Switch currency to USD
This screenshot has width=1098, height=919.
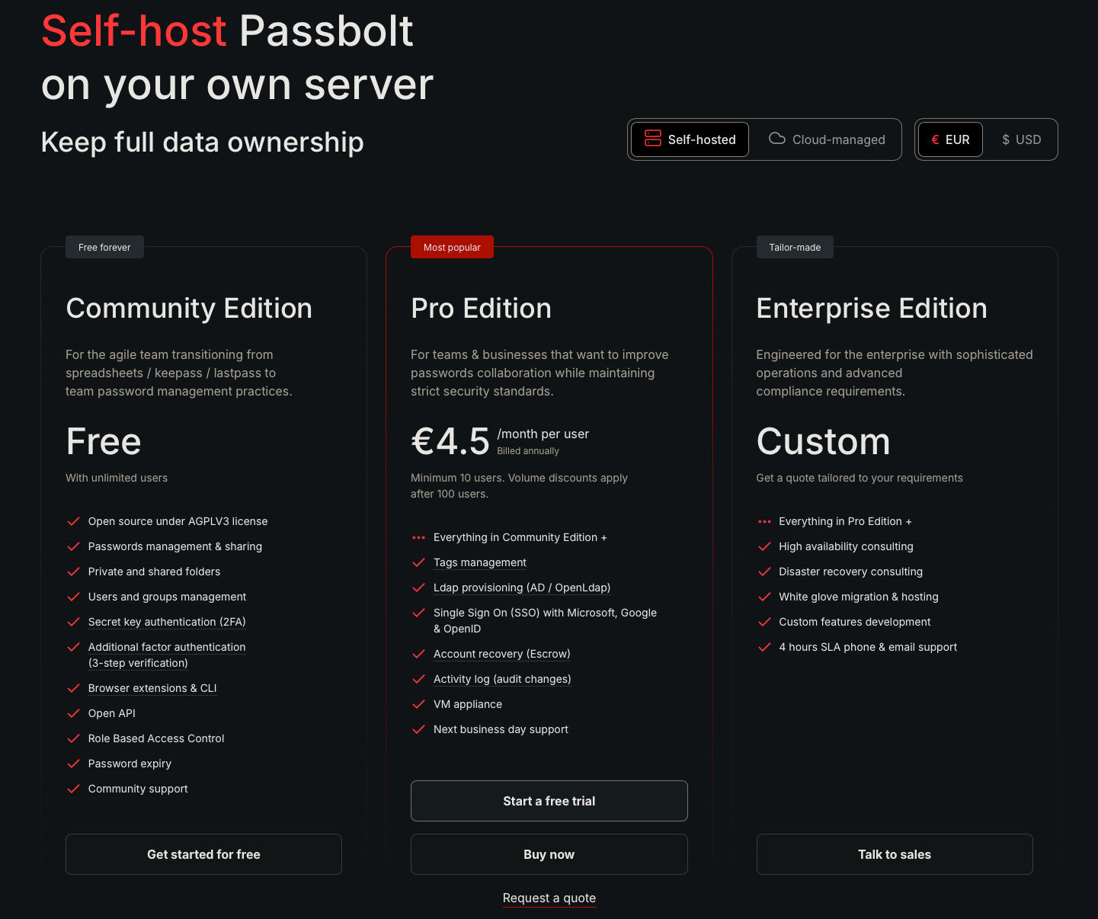tap(1021, 139)
